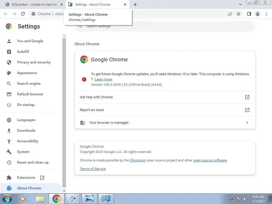The image size is (272, 204).
Task: Open the open source software link
Action: click(x=210, y=160)
